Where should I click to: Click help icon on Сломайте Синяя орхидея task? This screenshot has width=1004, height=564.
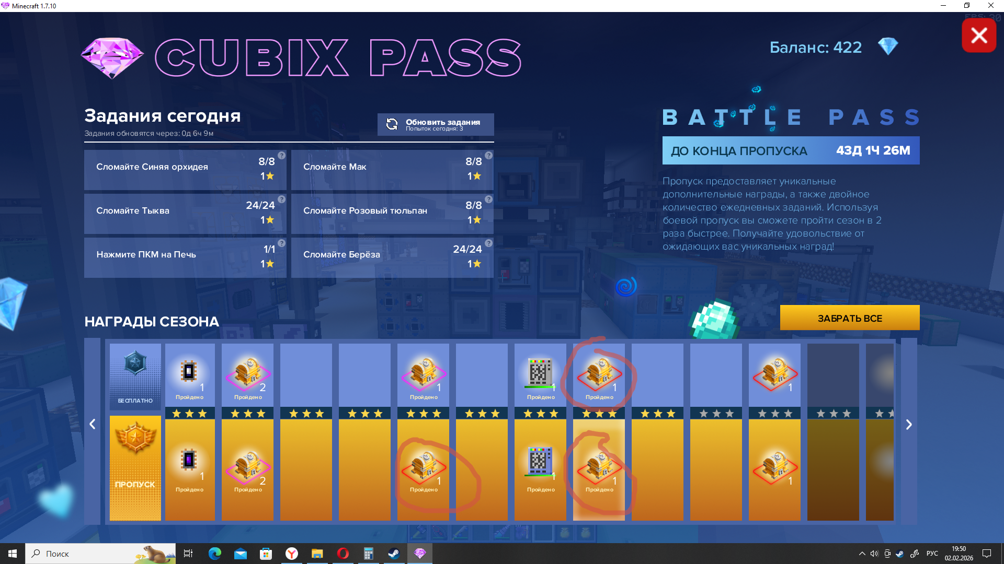click(x=281, y=156)
